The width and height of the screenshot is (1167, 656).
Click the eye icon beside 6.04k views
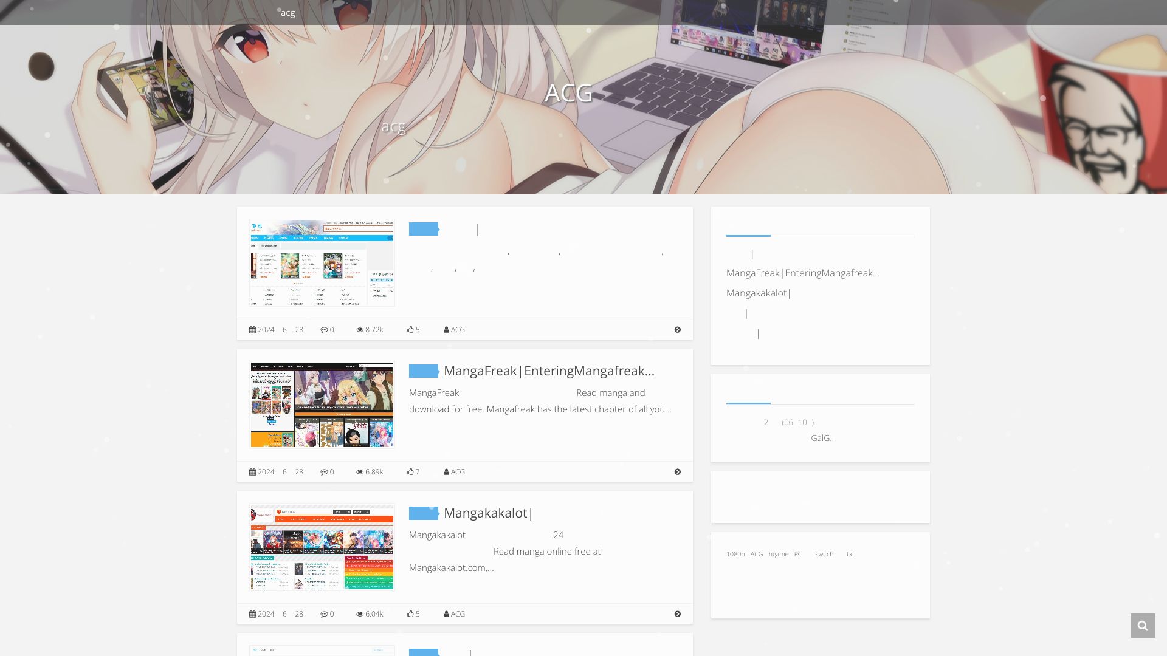pos(360,614)
